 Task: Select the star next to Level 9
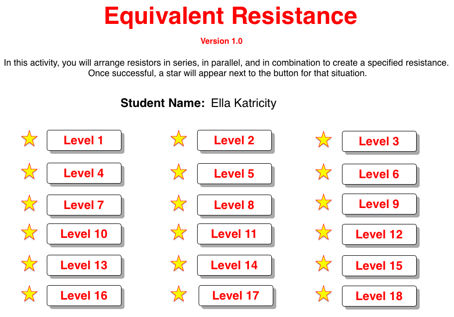tap(323, 203)
